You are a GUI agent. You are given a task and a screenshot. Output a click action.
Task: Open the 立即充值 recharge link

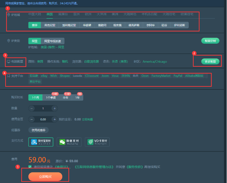click(x=87, y=119)
